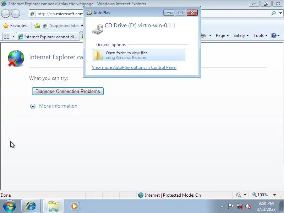The height and width of the screenshot is (213, 284).
Task: Click the CD Drive icon in AutoPlay
Action: [98, 29]
